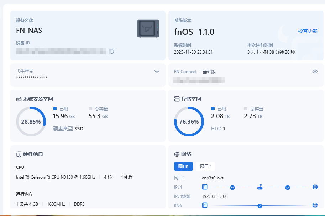Viewport: 325px width, 216px height.
Task: Click the FN Connect label
Action: click(185, 72)
